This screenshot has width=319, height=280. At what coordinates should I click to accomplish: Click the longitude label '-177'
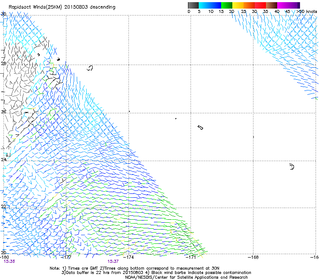click(66, 257)
